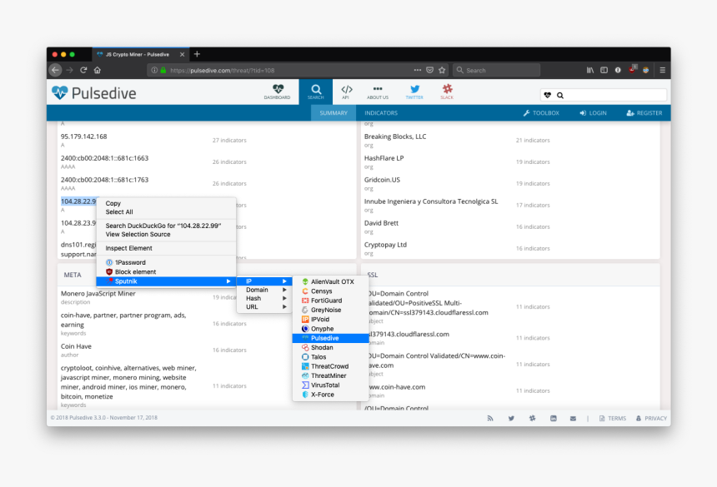This screenshot has height=487, width=717.
Task: Select 1Password in the context menu
Action: [x=166, y=262]
